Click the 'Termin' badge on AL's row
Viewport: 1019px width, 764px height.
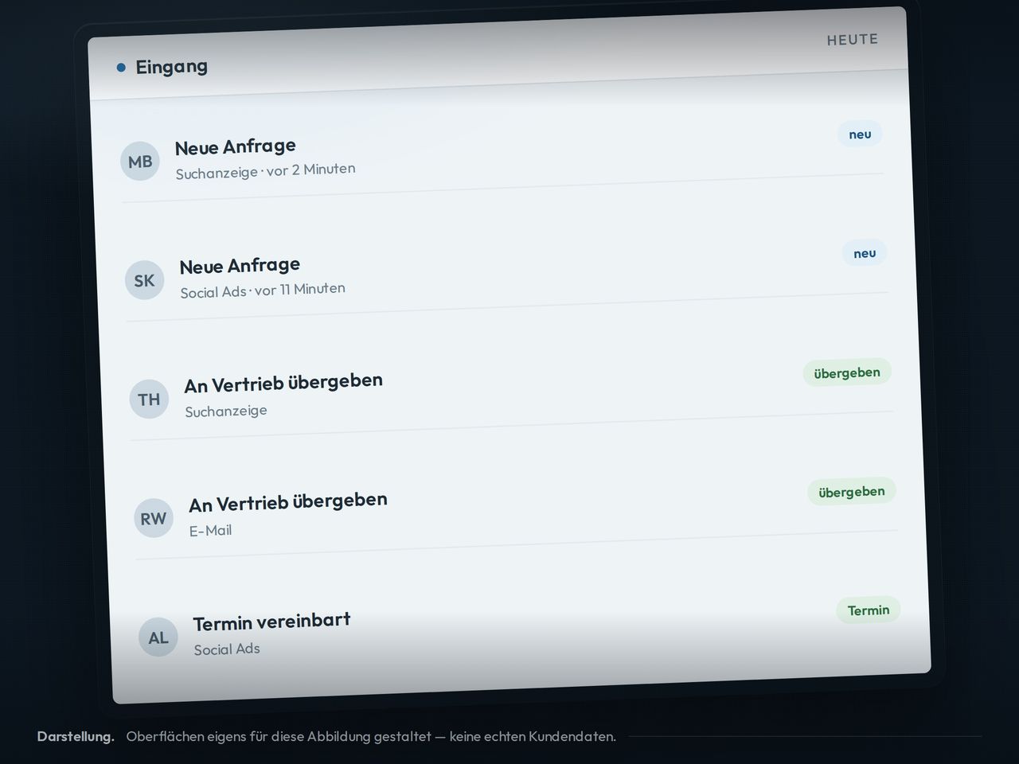pyautogui.click(x=869, y=610)
